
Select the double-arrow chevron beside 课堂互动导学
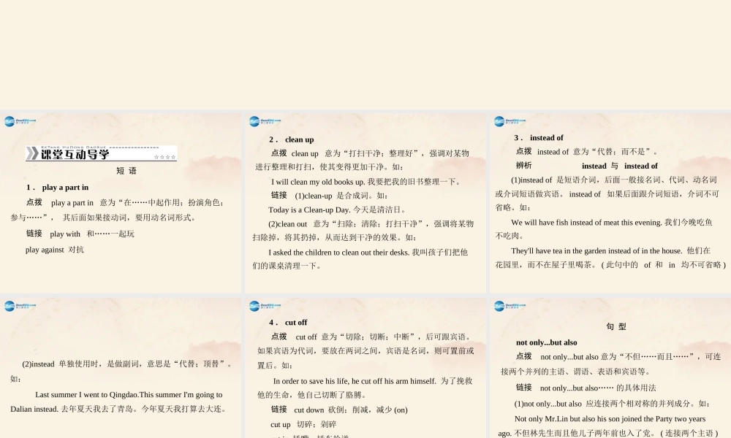pyautogui.click(x=34, y=154)
